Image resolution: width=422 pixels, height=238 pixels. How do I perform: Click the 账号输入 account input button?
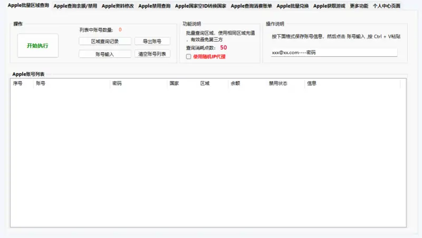point(104,54)
